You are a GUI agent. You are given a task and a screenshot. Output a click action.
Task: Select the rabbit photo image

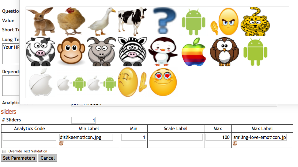tap(41, 22)
